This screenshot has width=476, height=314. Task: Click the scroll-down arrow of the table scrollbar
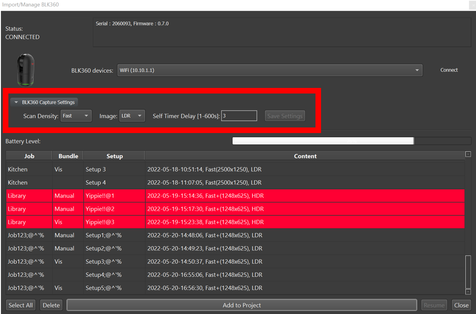point(468,292)
